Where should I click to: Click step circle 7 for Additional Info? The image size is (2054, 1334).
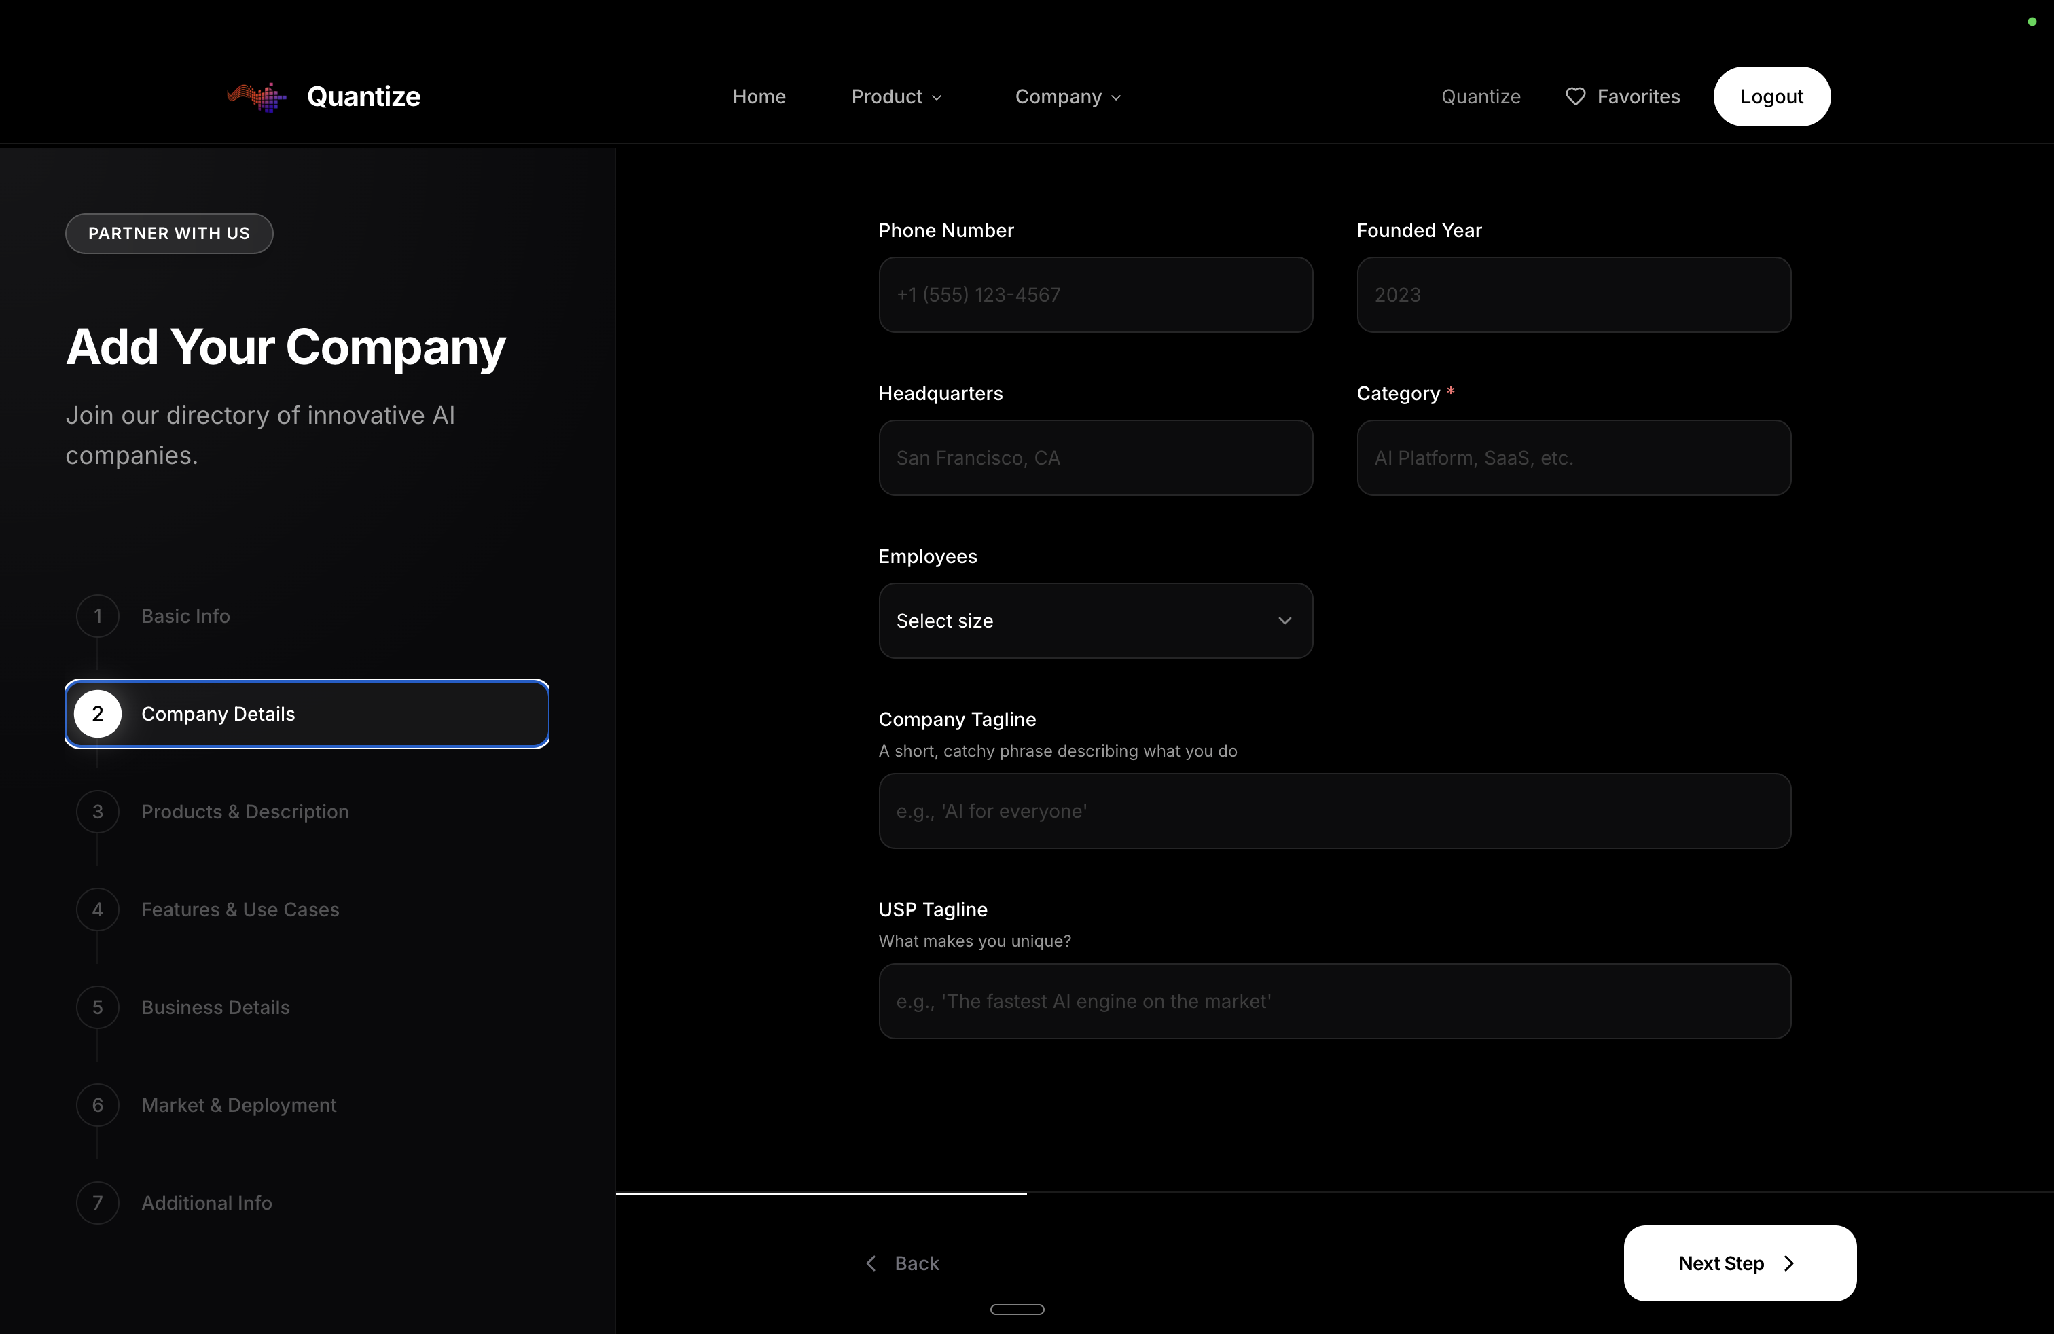[98, 1202]
